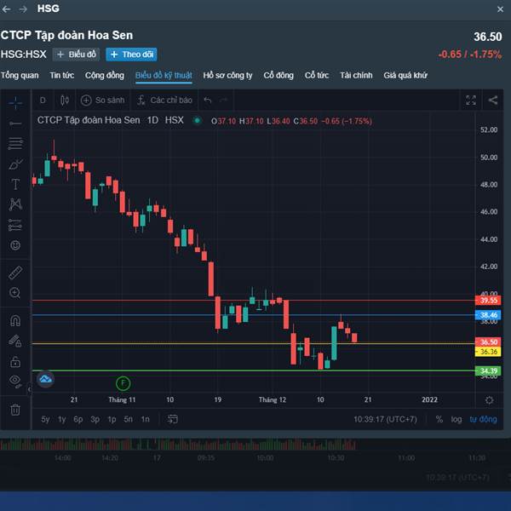
Task: Collapse the drawing toolbar side arrow
Action: 29,389
